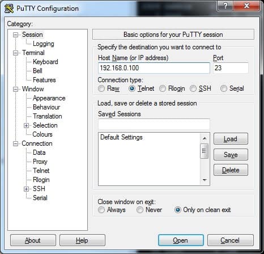This screenshot has width=264, height=254.
Task: Select the Serial connection type radio
Action: pos(224,88)
